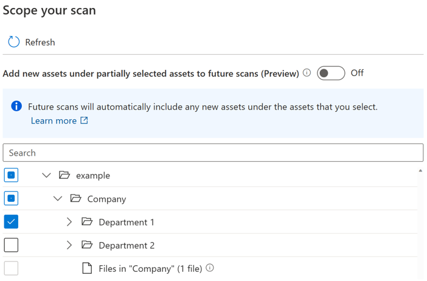Viewport: 427px width, 281px height.
Task: Expand the Department 1 chevron
Action: pos(69,222)
